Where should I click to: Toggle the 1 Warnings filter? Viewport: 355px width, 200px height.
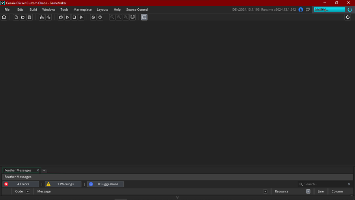coord(63,184)
